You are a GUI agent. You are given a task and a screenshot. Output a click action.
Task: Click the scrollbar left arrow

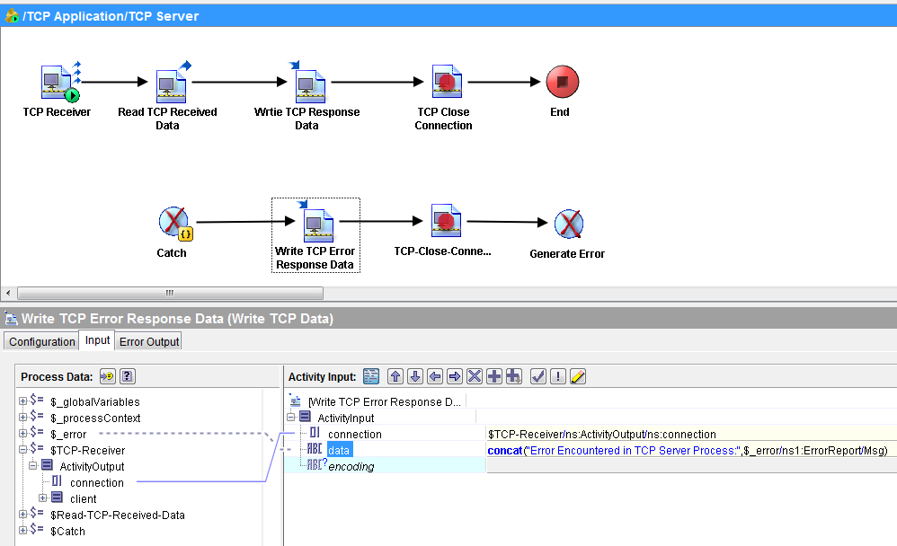tap(8, 293)
